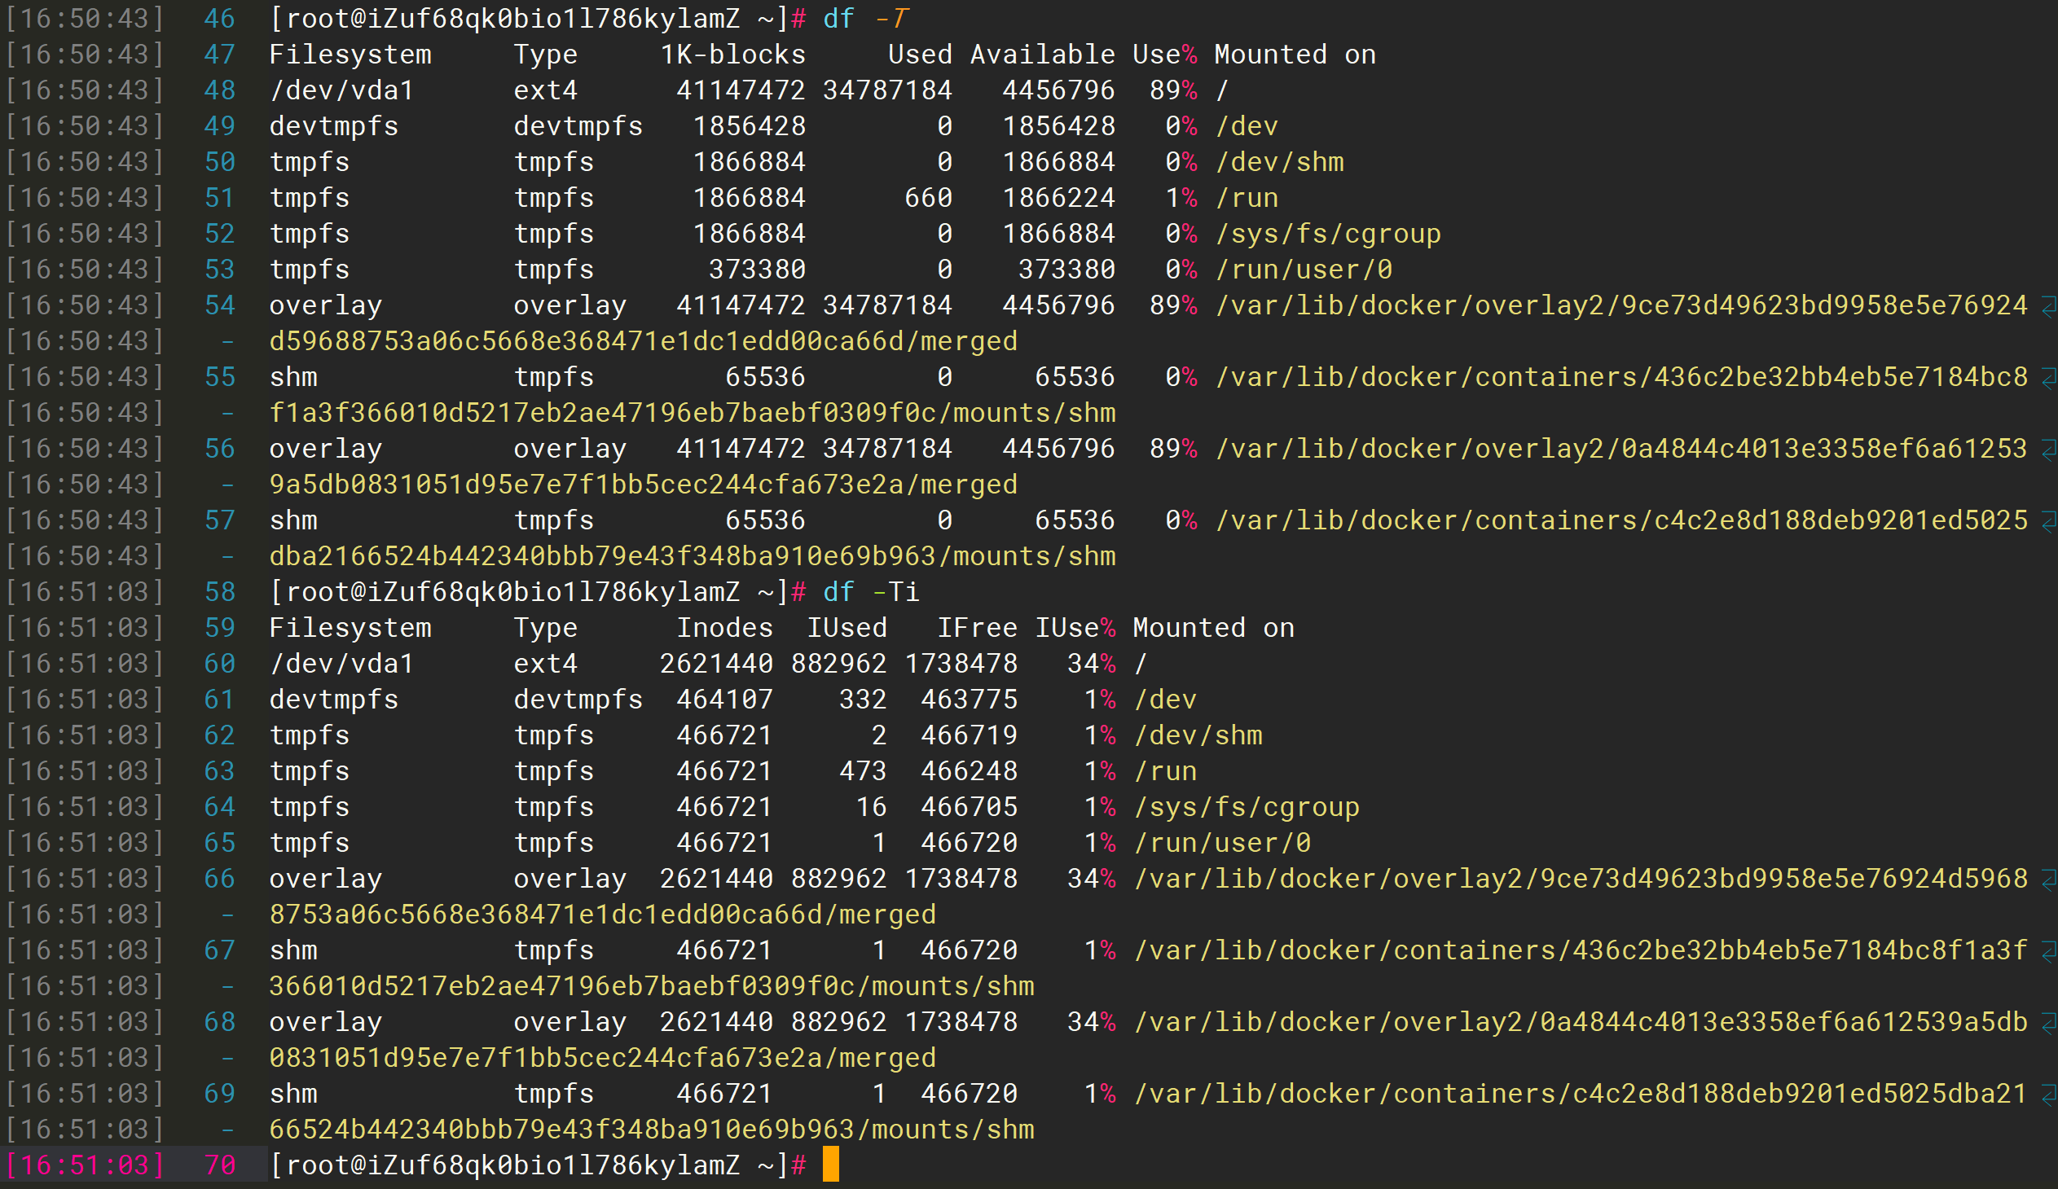
Task: Click the highlighted timestamp 16:51:03 on the last line
Action: 86,1165
